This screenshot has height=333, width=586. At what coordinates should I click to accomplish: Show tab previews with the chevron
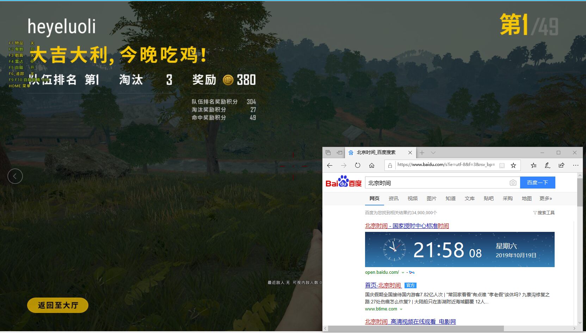tap(433, 153)
